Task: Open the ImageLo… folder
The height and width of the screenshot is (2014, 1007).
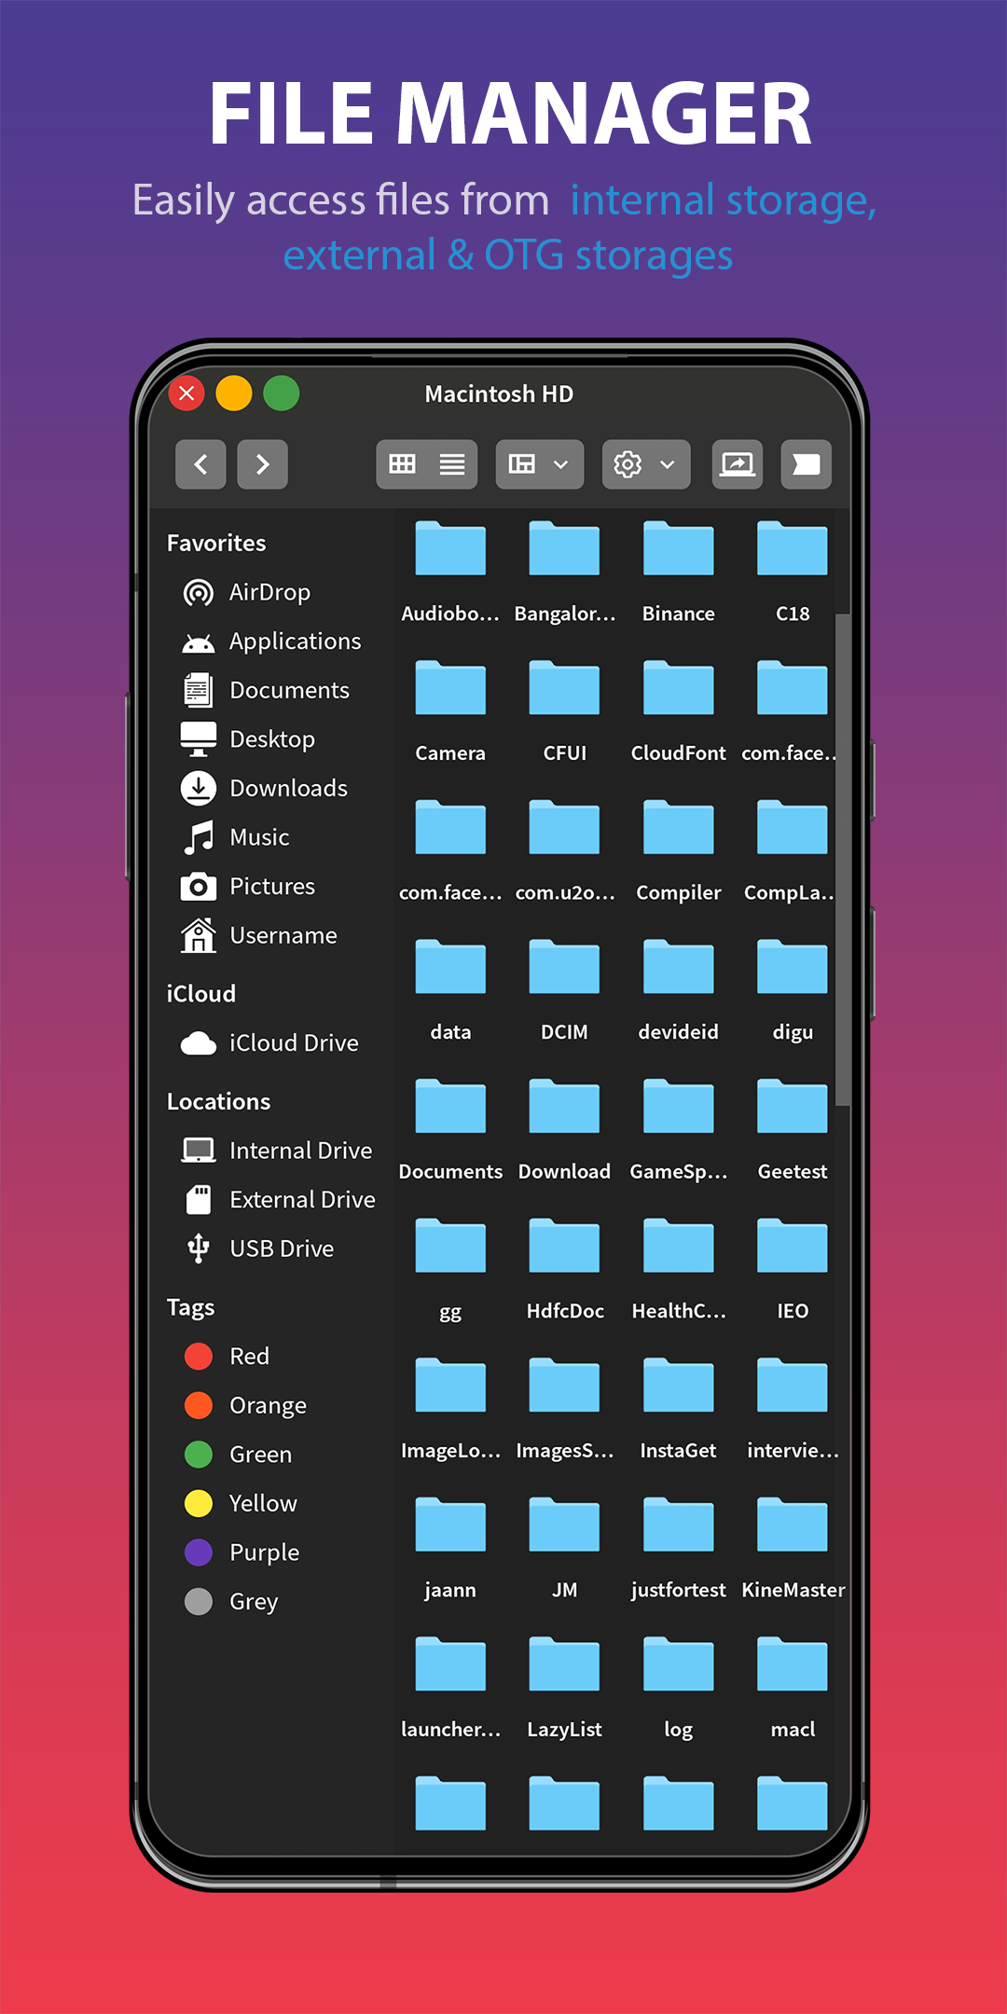Action: (450, 1408)
